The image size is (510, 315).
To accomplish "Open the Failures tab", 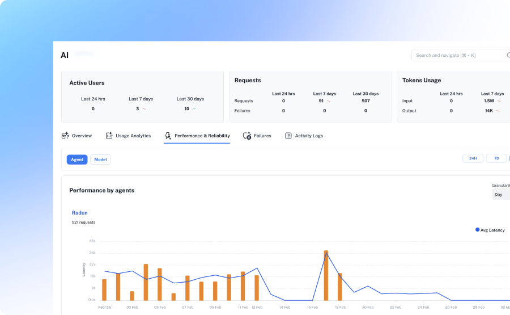I will (x=257, y=136).
